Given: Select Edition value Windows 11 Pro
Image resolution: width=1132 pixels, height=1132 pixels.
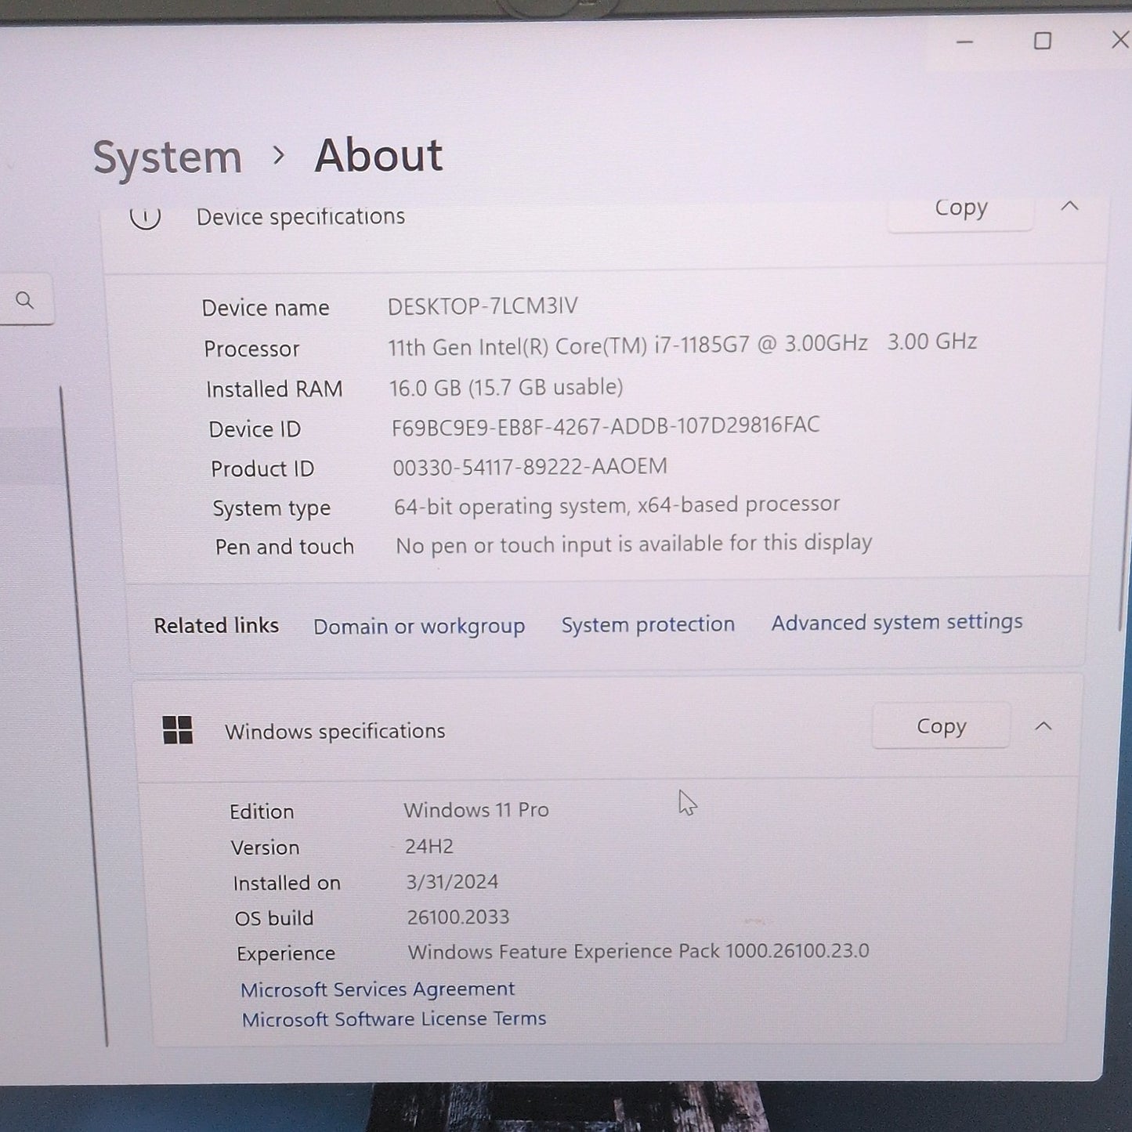Looking at the screenshot, I should pyautogui.click(x=476, y=810).
